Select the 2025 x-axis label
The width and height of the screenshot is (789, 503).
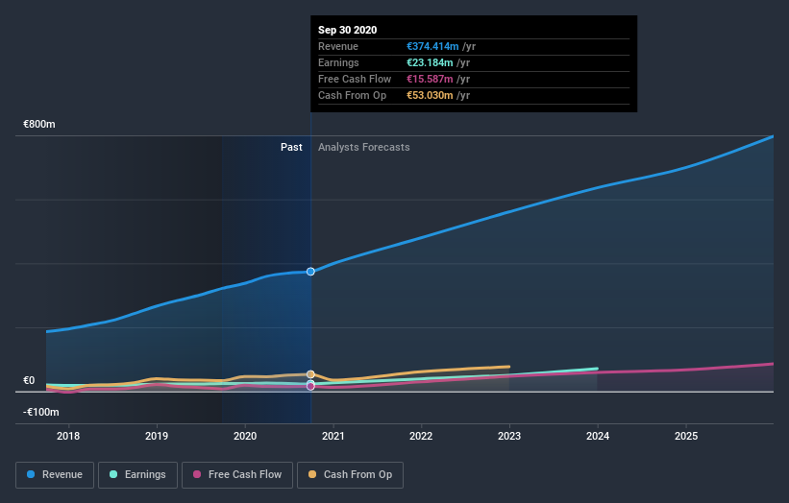coord(686,436)
